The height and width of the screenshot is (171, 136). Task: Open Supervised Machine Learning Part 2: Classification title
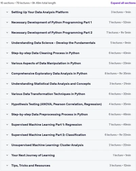click(x=49, y=135)
